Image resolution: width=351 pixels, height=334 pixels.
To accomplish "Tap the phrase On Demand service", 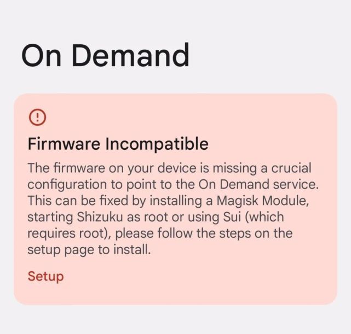I will pos(258,184).
